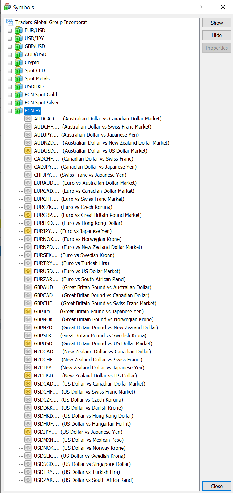Click the gold dollar icon beside USDCHF
Screen dimensions: 233x493
[x=28, y=392]
